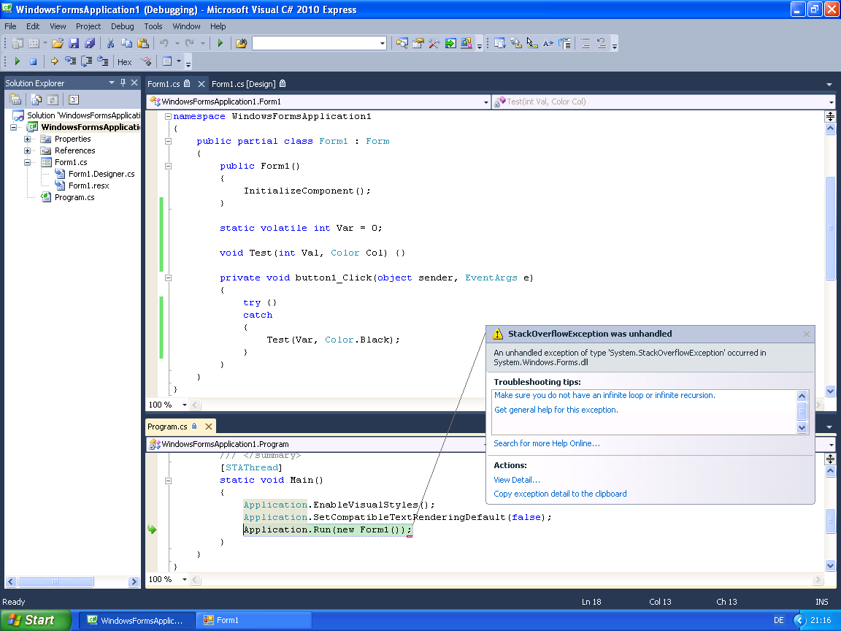Click the Program.cs editor vertical scrollbar thumb
This screenshot has width=841, height=631.
coord(830,520)
